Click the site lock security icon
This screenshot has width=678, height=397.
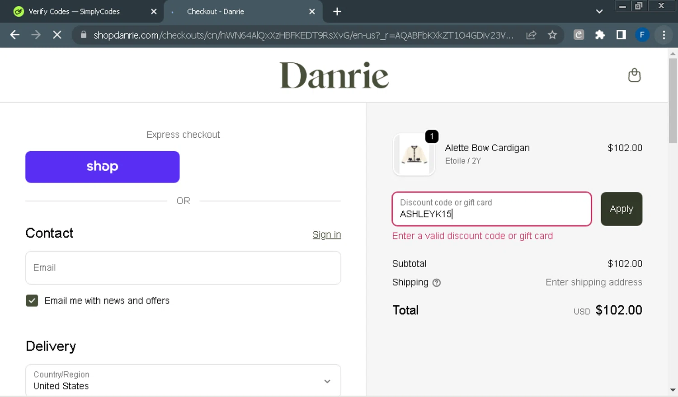coord(83,35)
